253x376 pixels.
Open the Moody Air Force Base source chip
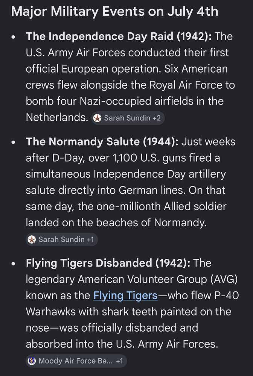tap(76, 361)
